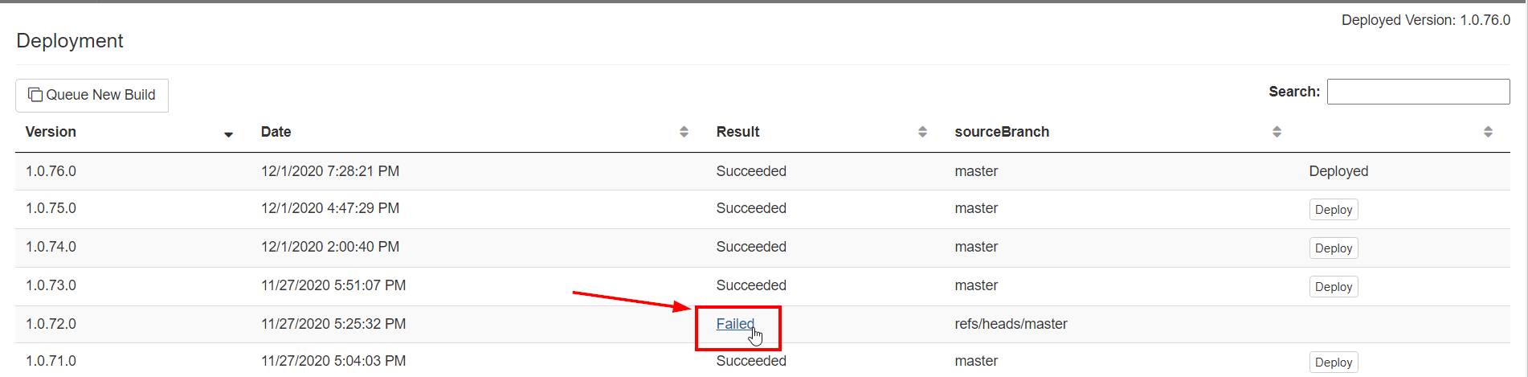Select the 1.0.76.0 version row
Image resolution: width=1528 pixels, height=377 pixels.
point(51,171)
